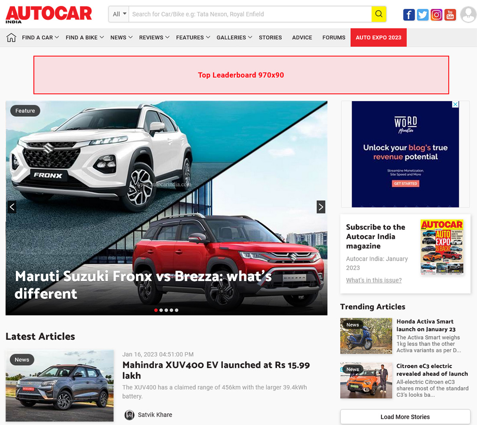Open What's in this issue link
This screenshot has height=425, width=477.
point(373,280)
